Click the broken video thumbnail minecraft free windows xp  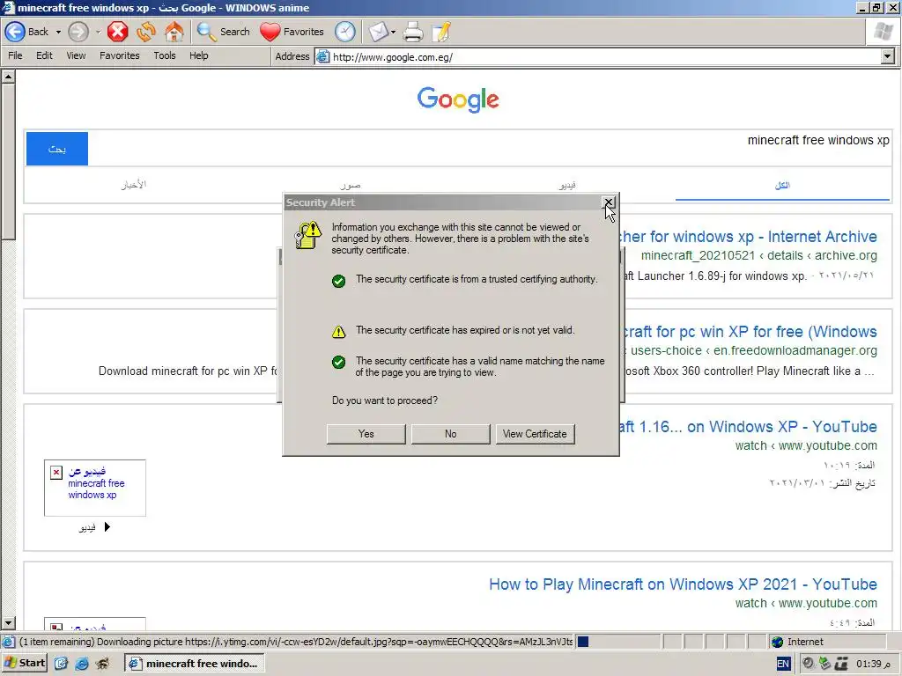95,488
